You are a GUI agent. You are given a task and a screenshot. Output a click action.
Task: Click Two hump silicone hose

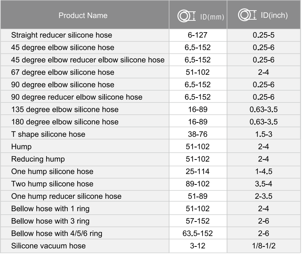pos(52,184)
